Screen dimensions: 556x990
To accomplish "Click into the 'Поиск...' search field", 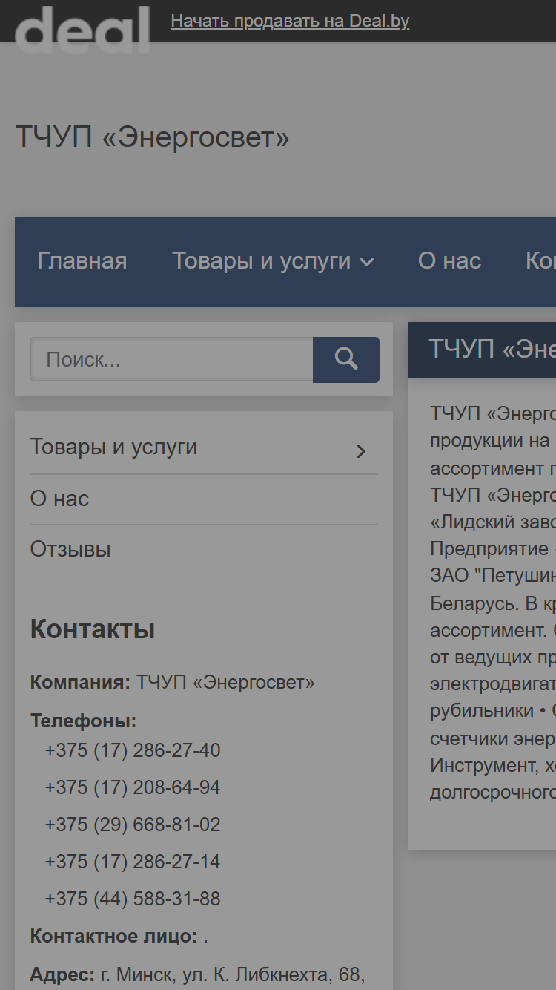I will pyautogui.click(x=171, y=360).
